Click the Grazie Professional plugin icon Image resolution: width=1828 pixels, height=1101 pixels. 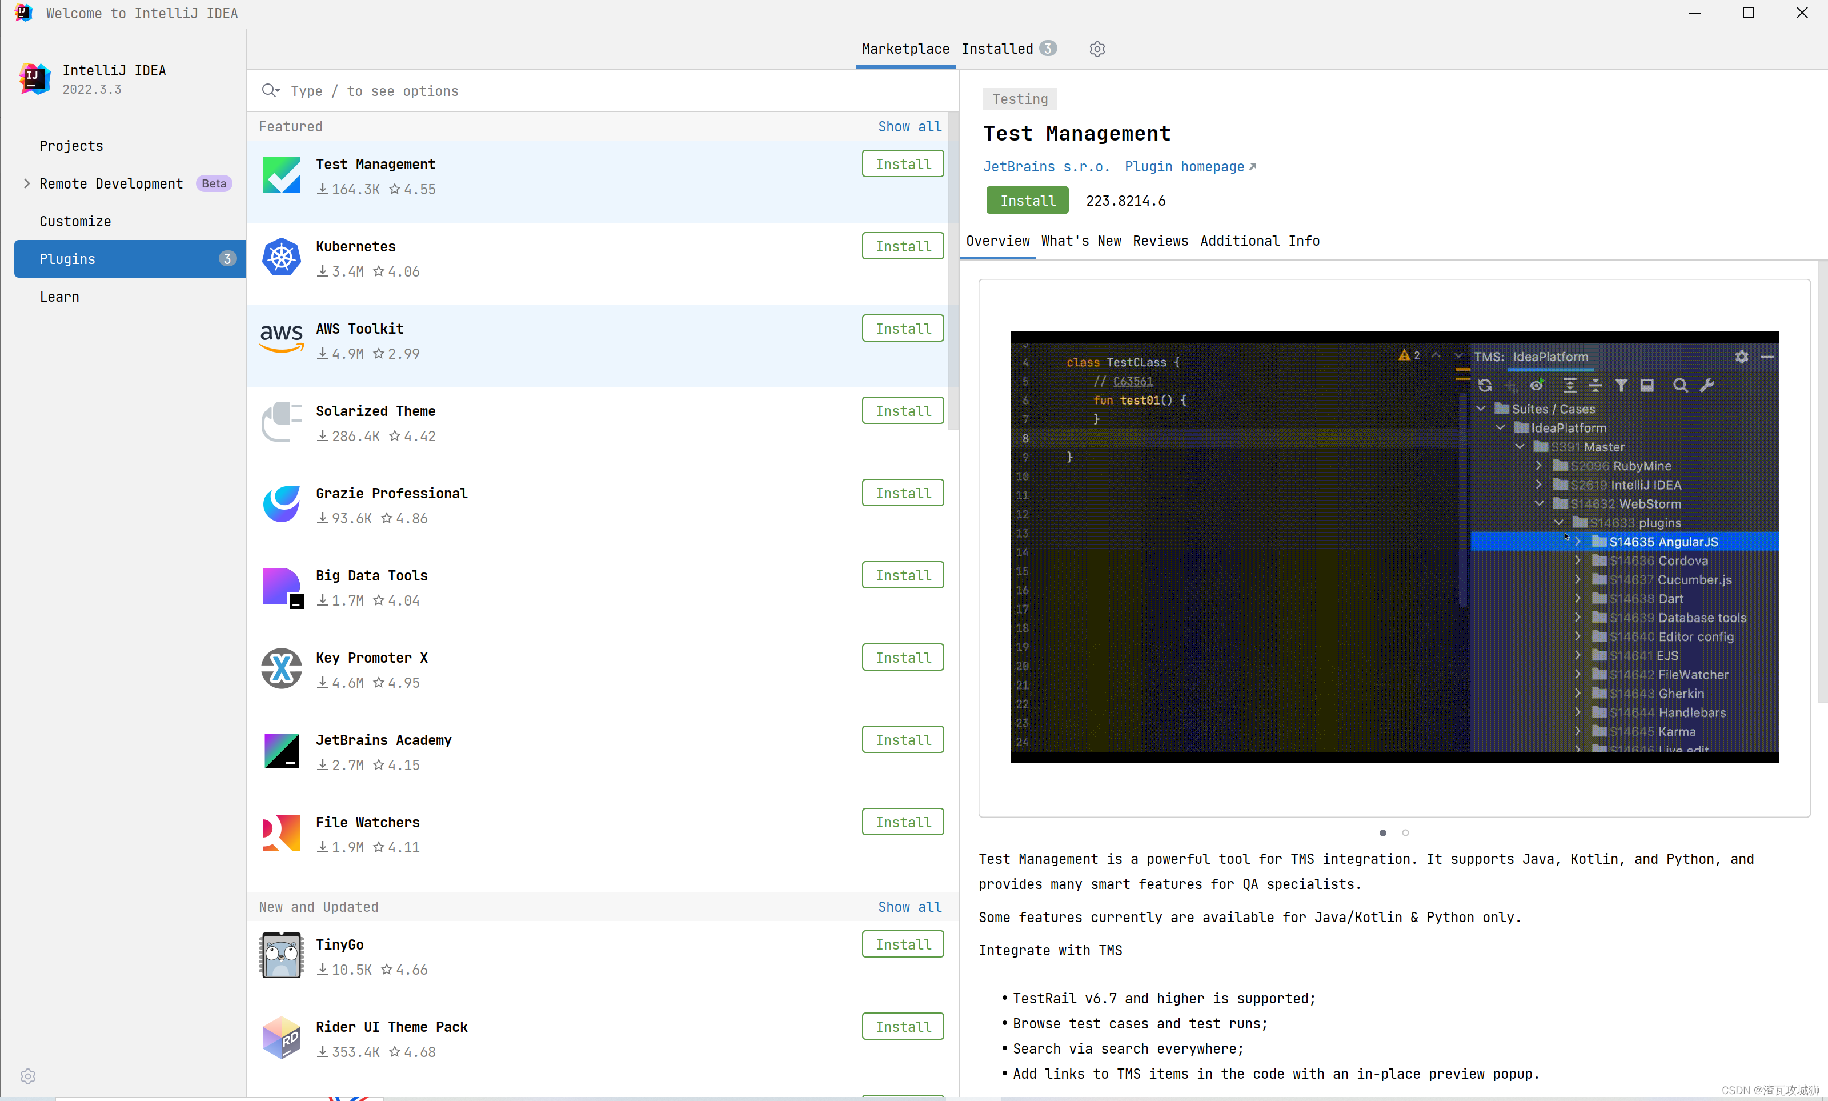coord(281,504)
